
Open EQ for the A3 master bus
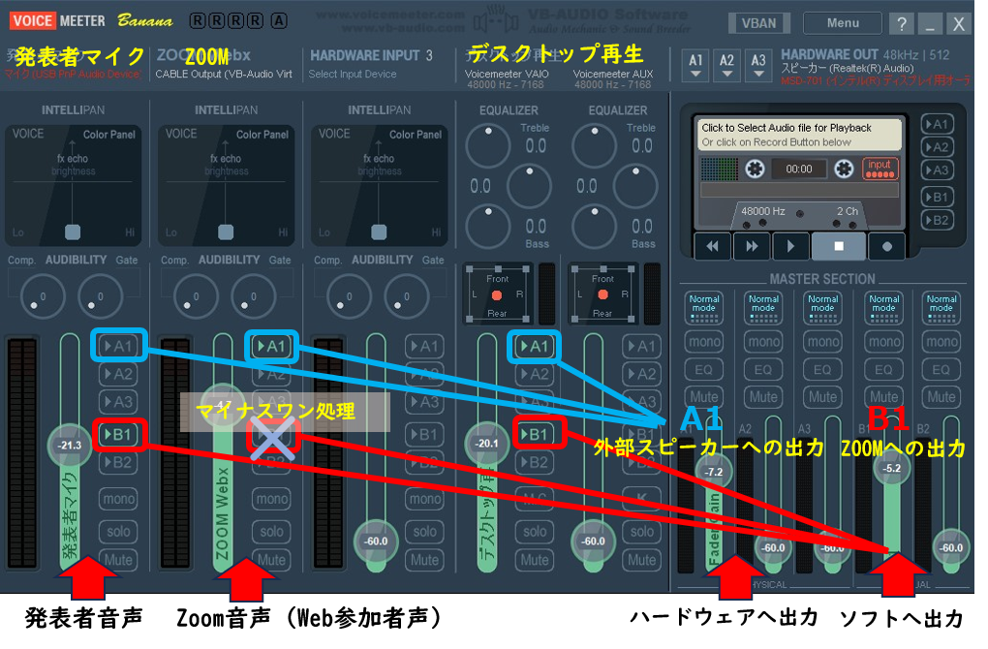(823, 369)
